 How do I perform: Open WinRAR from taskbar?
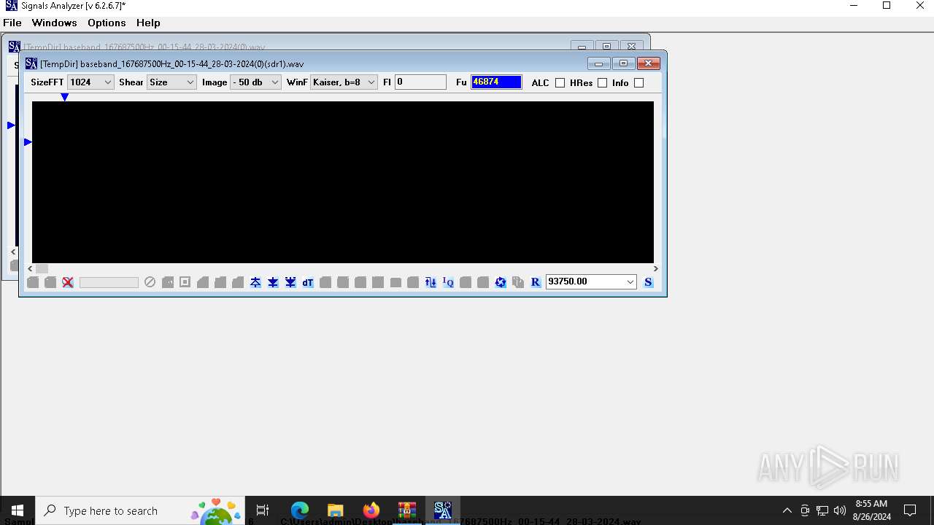[x=406, y=510]
